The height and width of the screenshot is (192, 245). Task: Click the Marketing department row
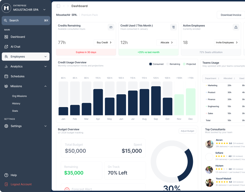click(225, 85)
